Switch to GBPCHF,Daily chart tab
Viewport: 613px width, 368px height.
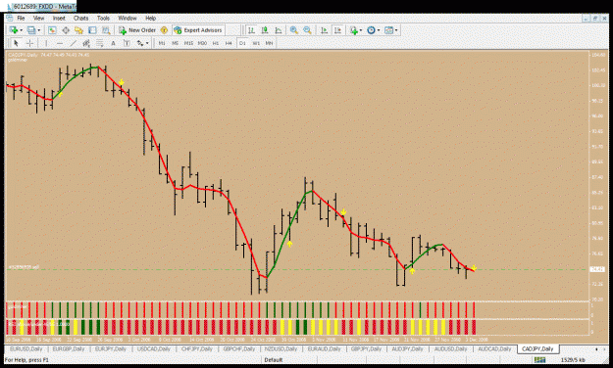(239, 348)
